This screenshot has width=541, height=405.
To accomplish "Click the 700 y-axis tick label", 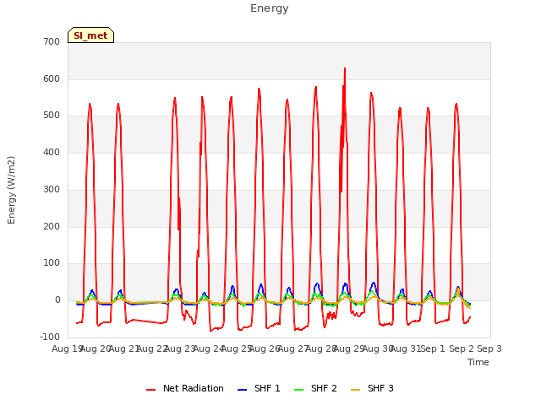I will tap(52, 42).
